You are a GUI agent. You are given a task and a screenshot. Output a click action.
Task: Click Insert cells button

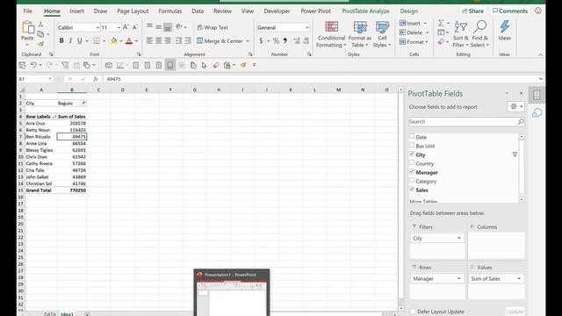(x=413, y=24)
